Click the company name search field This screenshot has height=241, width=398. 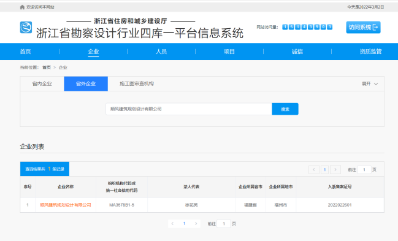tap(189, 109)
